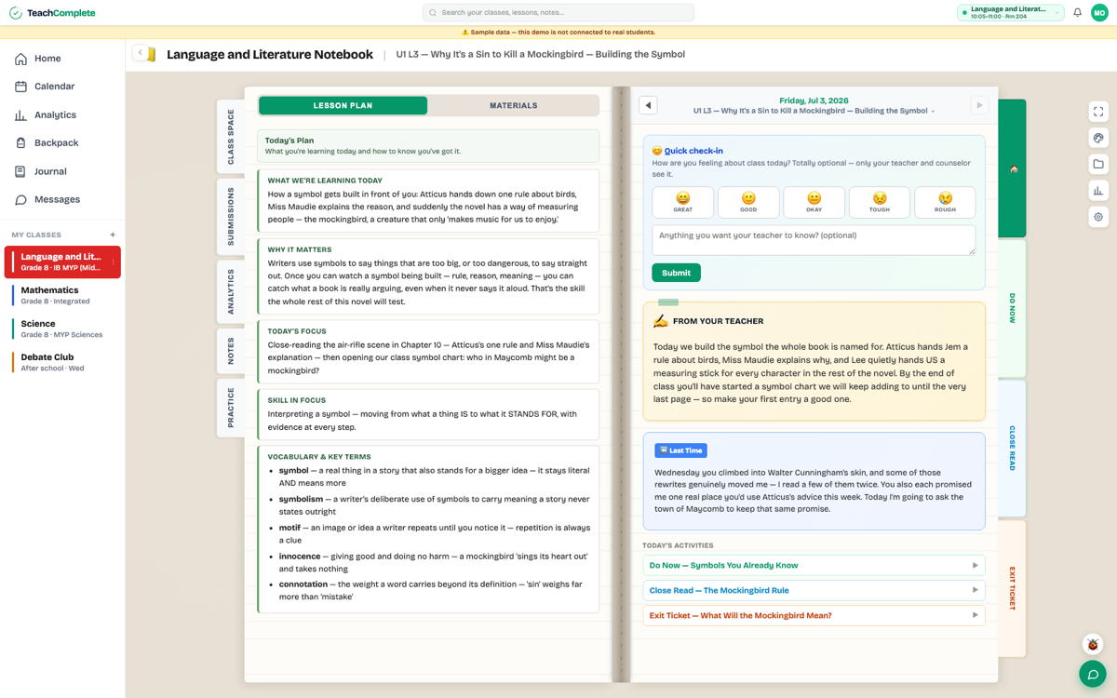Select the Debate Club class

tap(62, 362)
